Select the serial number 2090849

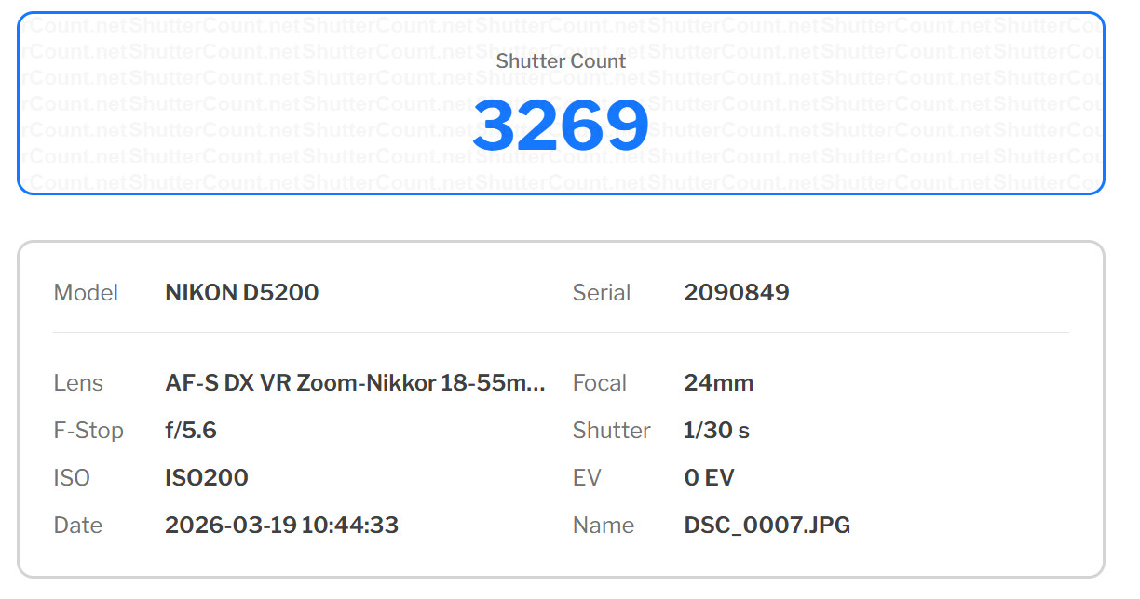pos(736,293)
